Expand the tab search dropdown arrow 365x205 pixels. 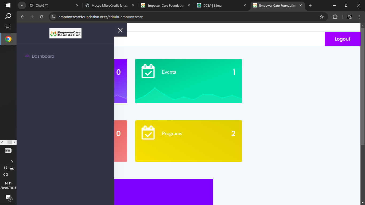click(x=22, y=5)
